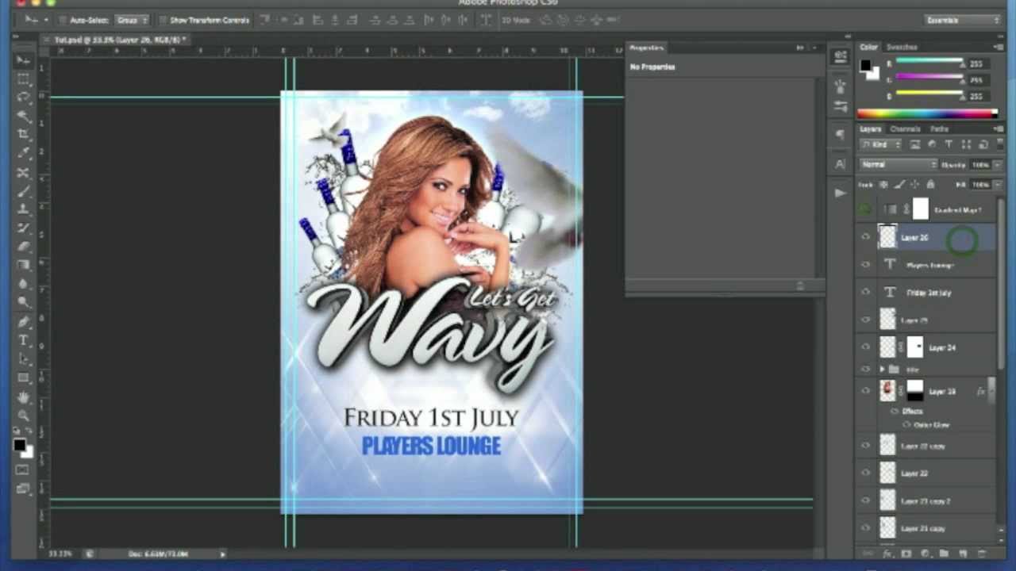Switch to the Swatches tab
1016x571 pixels.
902,48
